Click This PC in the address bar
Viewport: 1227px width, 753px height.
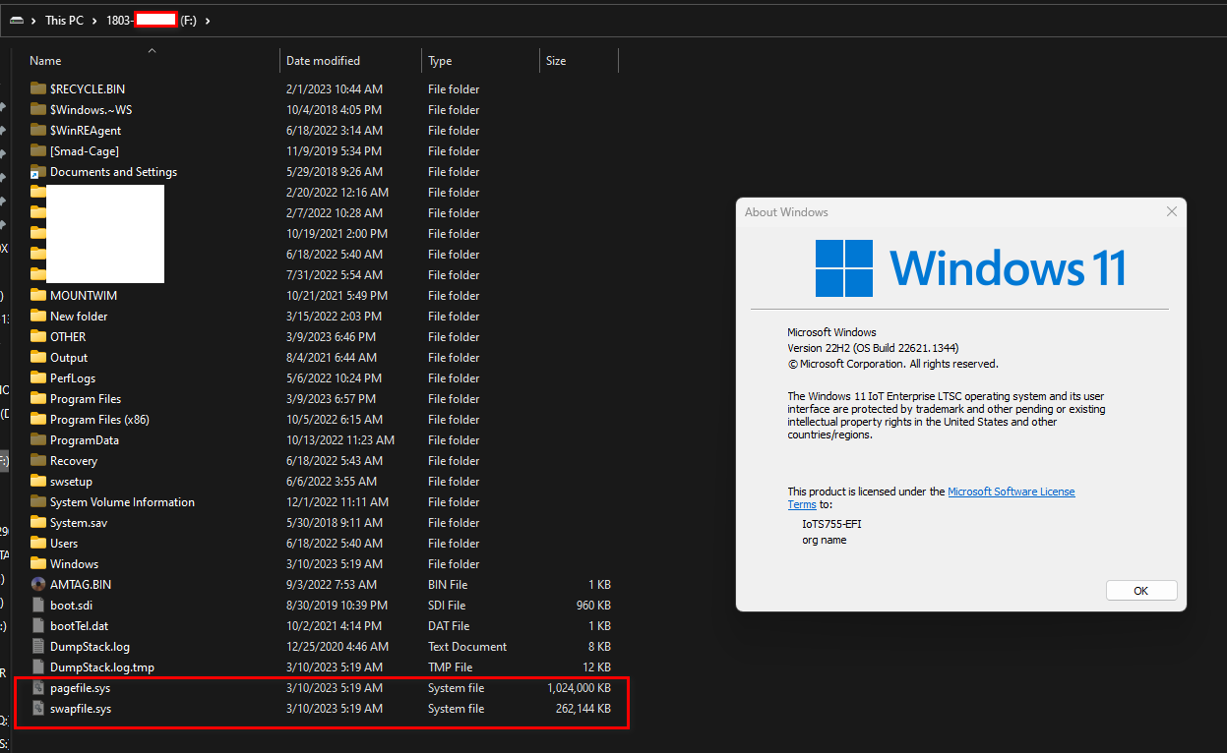(64, 20)
